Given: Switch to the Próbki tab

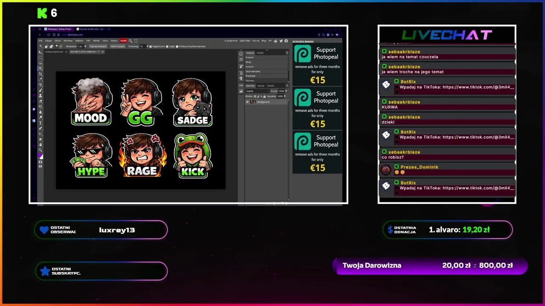Looking at the screenshot, I should click(x=260, y=53).
